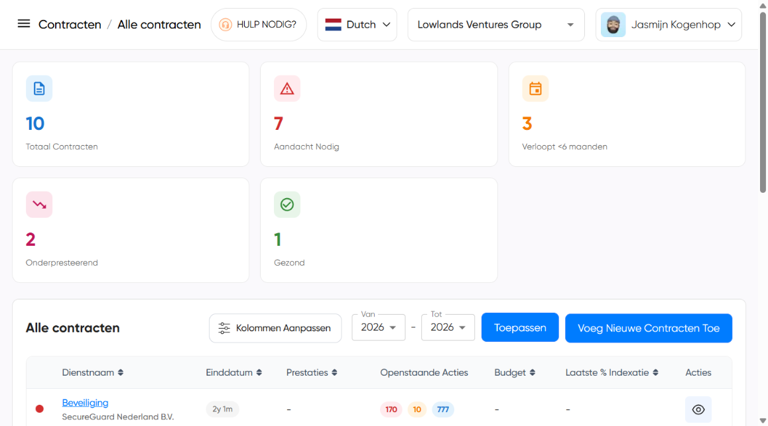Screen dimensions: 768x426
Task: Go to Contracten in the breadcrumb
Action: 70,25
